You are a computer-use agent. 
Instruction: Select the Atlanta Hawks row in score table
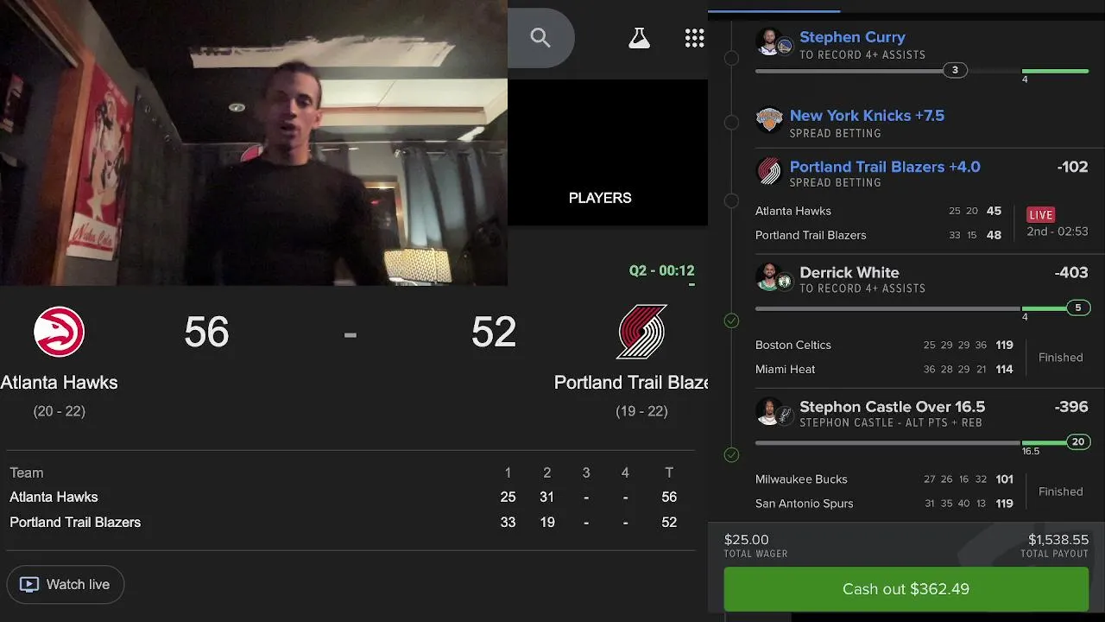coord(350,497)
